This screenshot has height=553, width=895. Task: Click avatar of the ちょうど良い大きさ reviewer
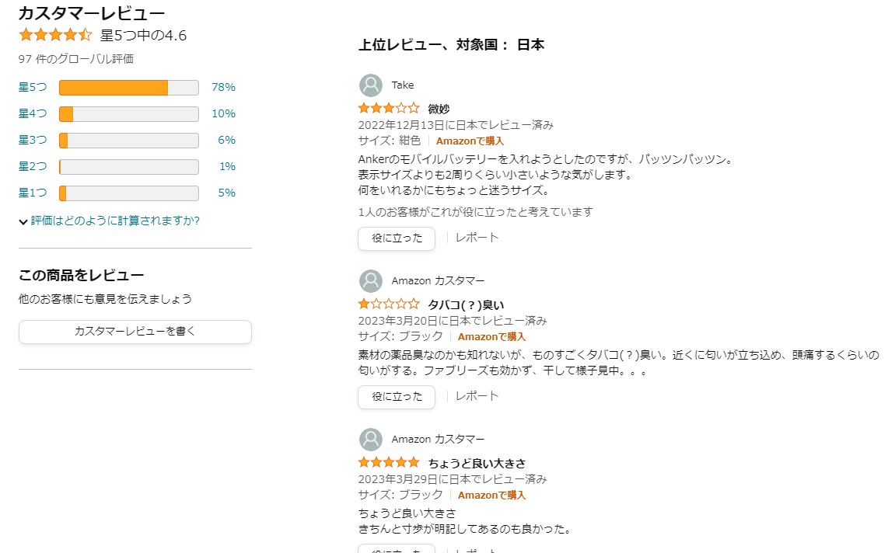pos(371,440)
